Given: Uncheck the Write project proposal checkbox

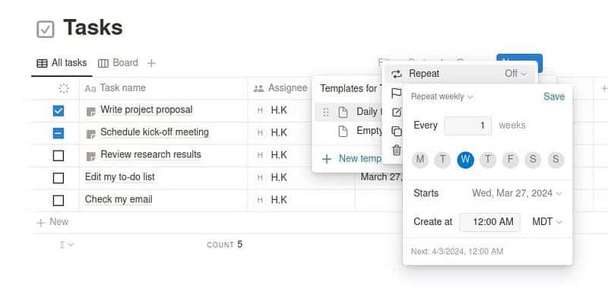Looking at the screenshot, I should click(x=59, y=111).
